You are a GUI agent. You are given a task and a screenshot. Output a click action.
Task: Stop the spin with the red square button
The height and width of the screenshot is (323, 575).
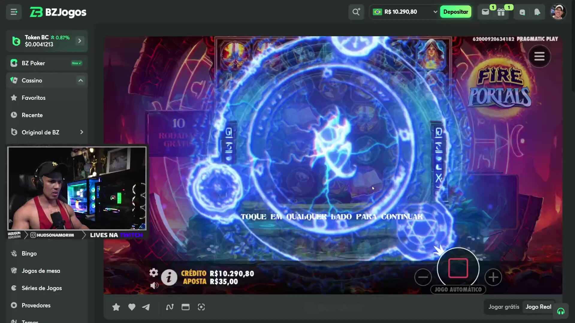pyautogui.click(x=458, y=268)
